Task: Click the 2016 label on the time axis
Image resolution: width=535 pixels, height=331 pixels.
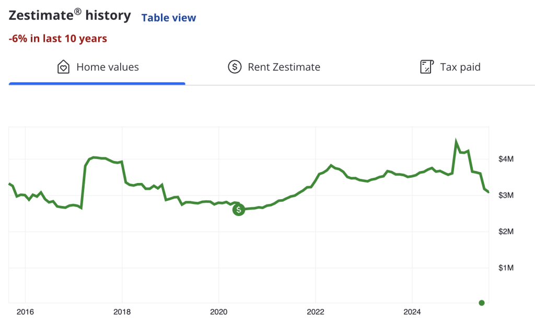Action: point(25,313)
